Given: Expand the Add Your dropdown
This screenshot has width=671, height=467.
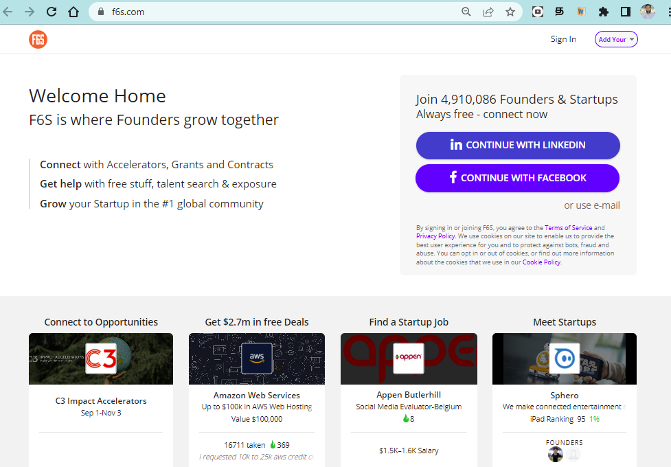Looking at the screenshot, I should 616,39.
